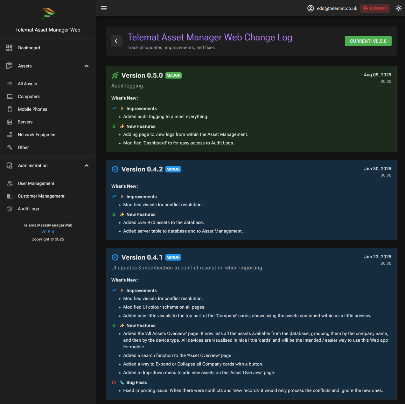The width and height of the screenshot is (405, 404).
Task: Toggle the sidebar with the hamburger icon
Action: (x=104, y=8)
